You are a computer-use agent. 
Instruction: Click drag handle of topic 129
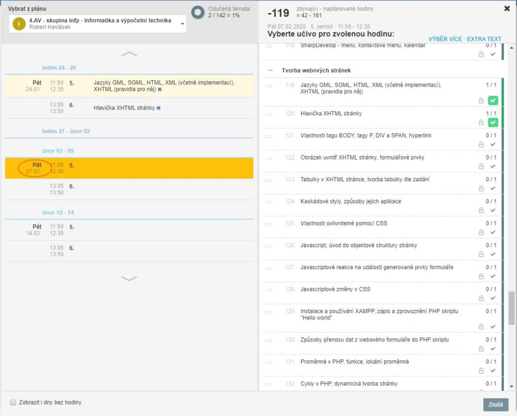[x=268, y=311]
